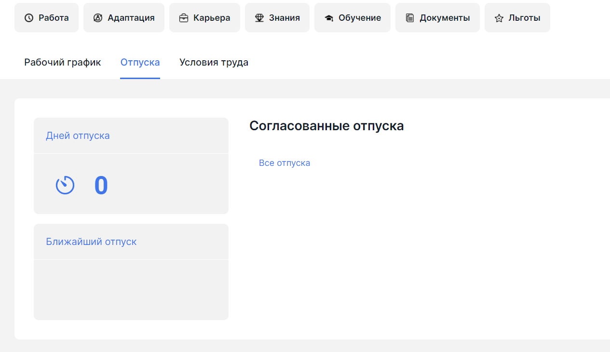Screen dimensions: 610x352
Task: Open the Условия труда tab
Action: point(214,62)
